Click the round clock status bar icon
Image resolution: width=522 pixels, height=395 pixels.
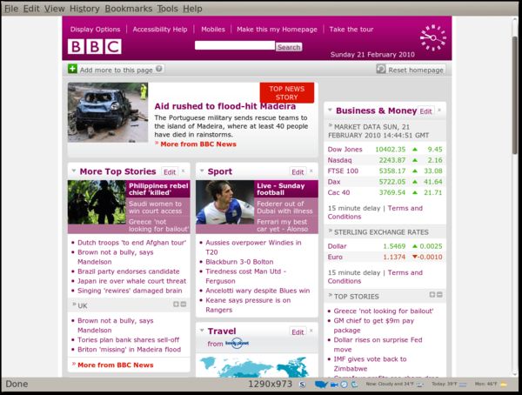coord(344,385)
